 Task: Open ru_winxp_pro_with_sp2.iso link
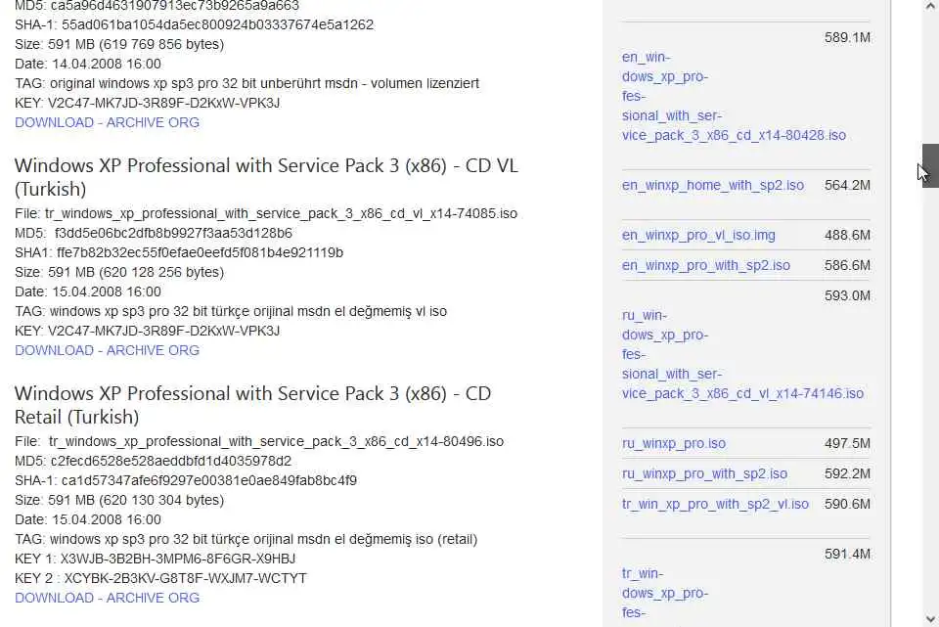[x=704, y=473]
